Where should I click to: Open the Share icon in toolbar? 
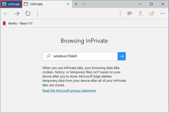pyautogui.click(x=152, y=13)
